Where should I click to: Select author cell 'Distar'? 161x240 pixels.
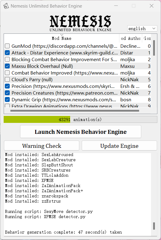tap(127, 53)
